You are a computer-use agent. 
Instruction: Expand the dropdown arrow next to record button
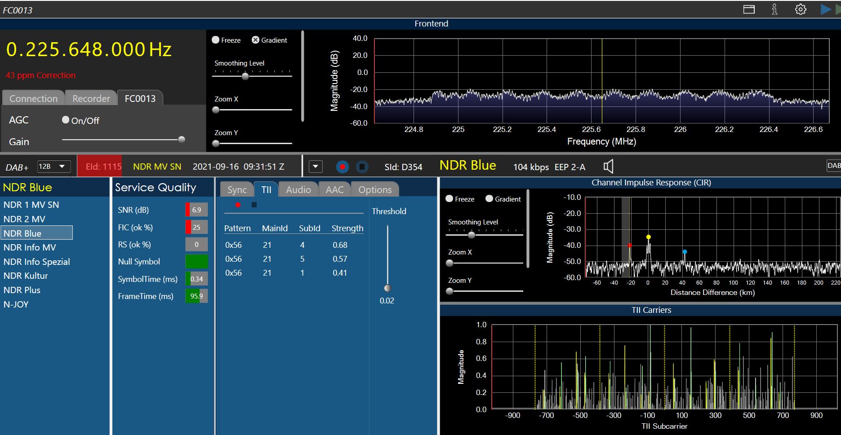tap(316, 167)
